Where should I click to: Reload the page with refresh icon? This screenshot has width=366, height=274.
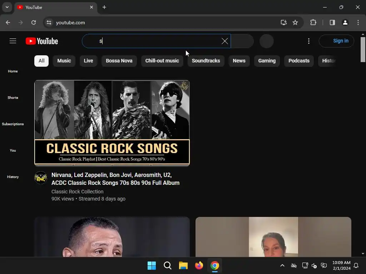(x=34, y=22)
